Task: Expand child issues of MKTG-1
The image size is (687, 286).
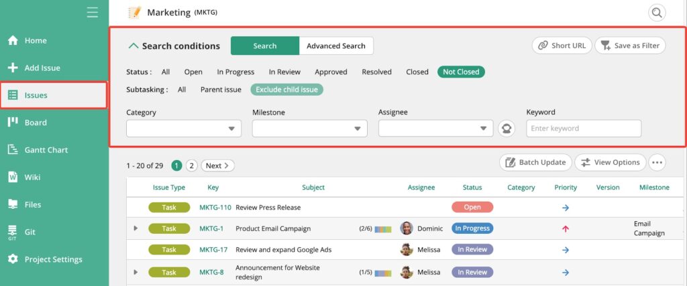Action: (x=136, y=228)
